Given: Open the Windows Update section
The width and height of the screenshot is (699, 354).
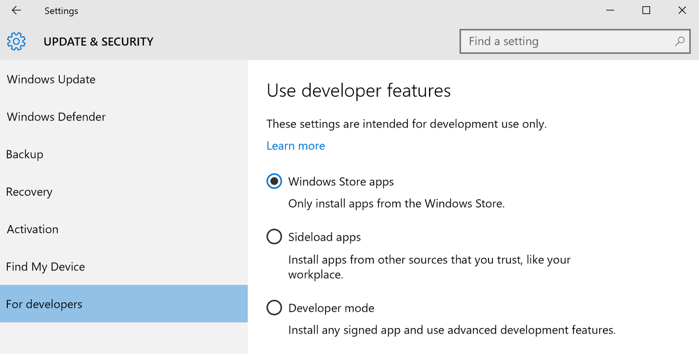Looking at the screenshot, I should [x=124, y=79].
